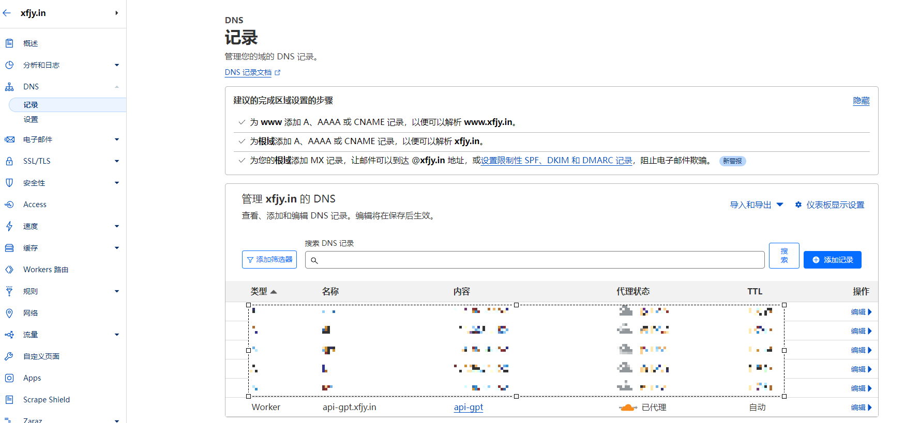Screen dimensions: 920x423
Task: Click the api-gpt.xfjy.in name cell
Action: click(x=350, y=407)
